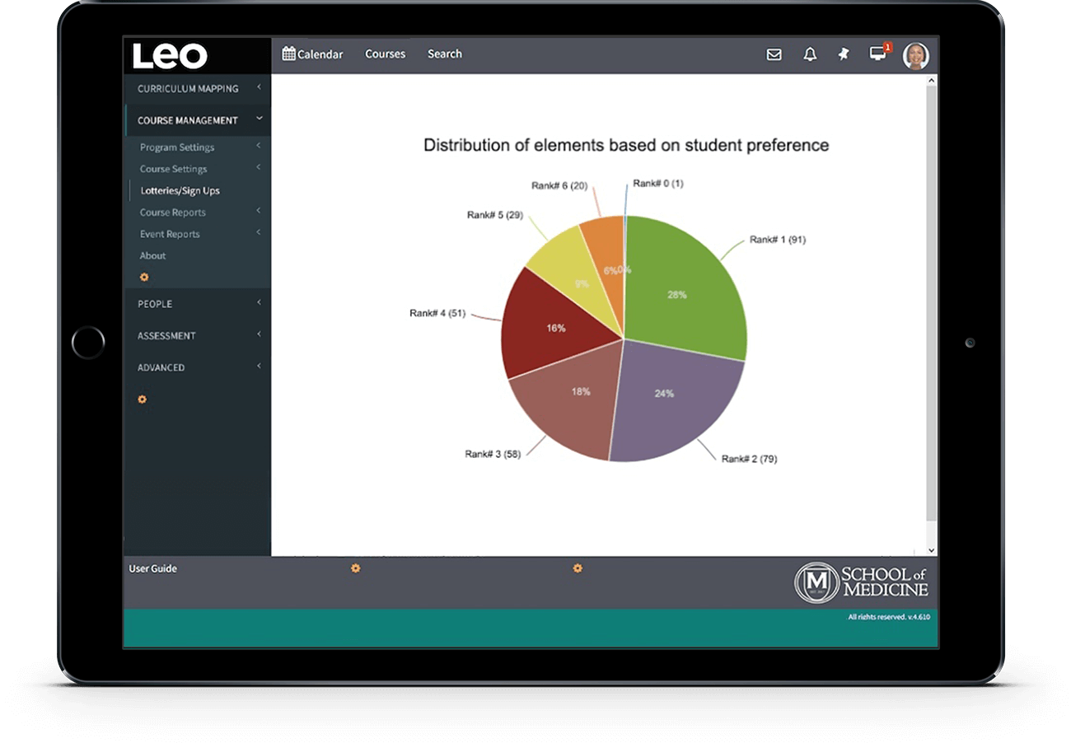
Task: Click the School of Medicine logo
Action: click(862, 582)
